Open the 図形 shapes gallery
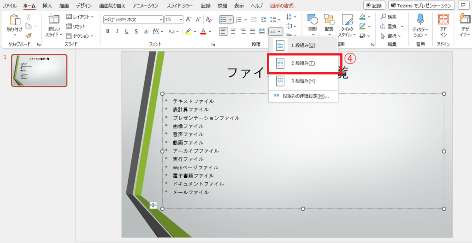Screen dimensions: 472x243 click(313, 24)
